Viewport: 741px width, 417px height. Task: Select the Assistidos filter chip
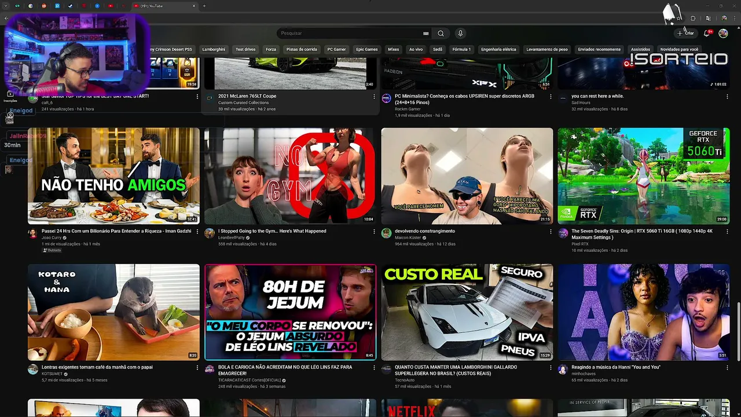pos(640,49)
